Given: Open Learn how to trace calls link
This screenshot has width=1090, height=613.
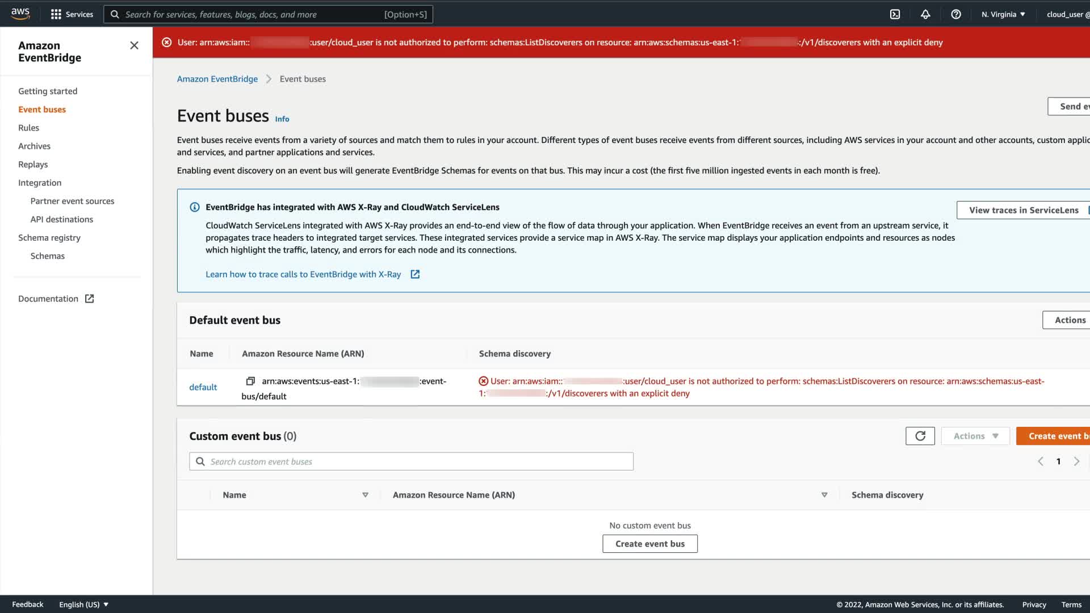Looking at the screenshot, I should coord(303,274).
